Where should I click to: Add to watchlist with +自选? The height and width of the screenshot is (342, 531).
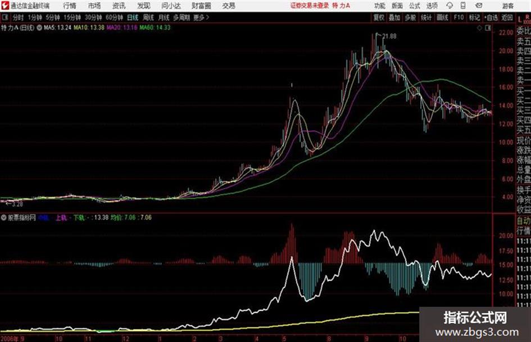491,17
